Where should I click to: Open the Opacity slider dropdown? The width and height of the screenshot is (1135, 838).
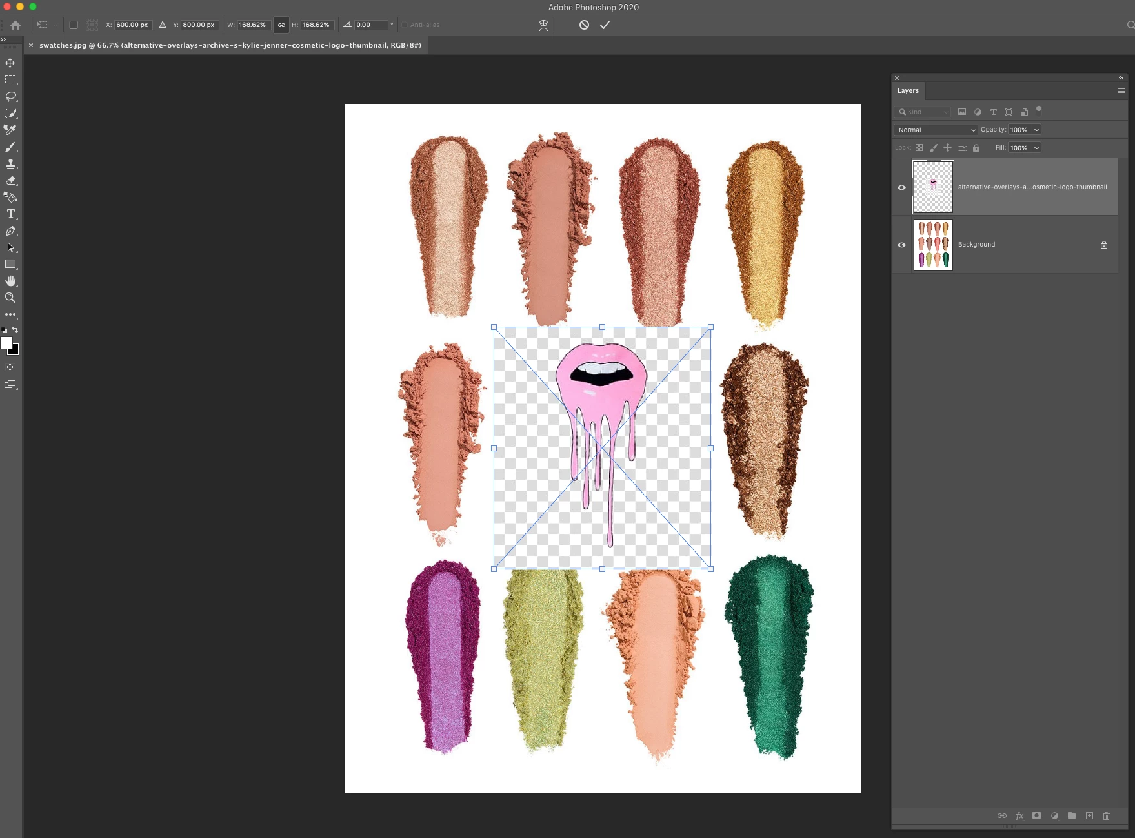(x=1037, y=130)
